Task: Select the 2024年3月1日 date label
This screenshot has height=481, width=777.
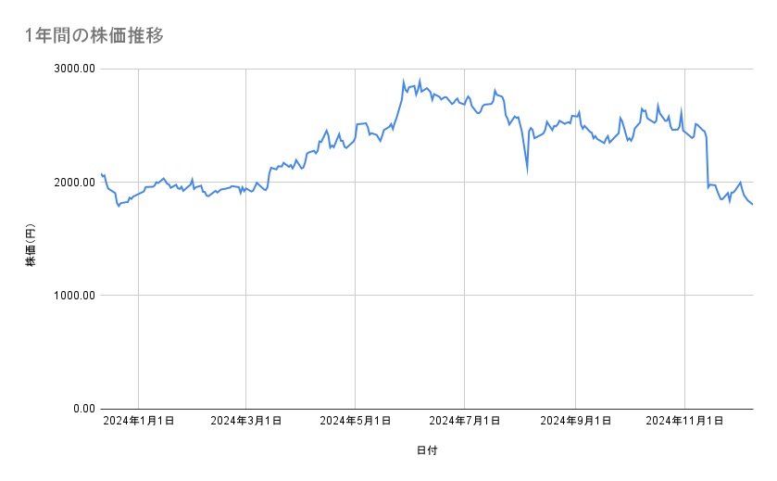Action: click(245, 422)
